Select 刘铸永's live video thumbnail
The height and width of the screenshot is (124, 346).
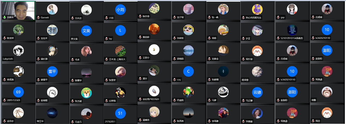point(18,11)
